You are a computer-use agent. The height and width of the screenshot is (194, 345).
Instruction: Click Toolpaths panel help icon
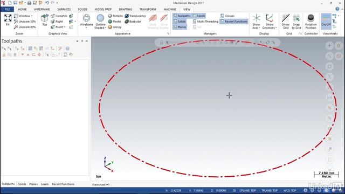point(67,48)
